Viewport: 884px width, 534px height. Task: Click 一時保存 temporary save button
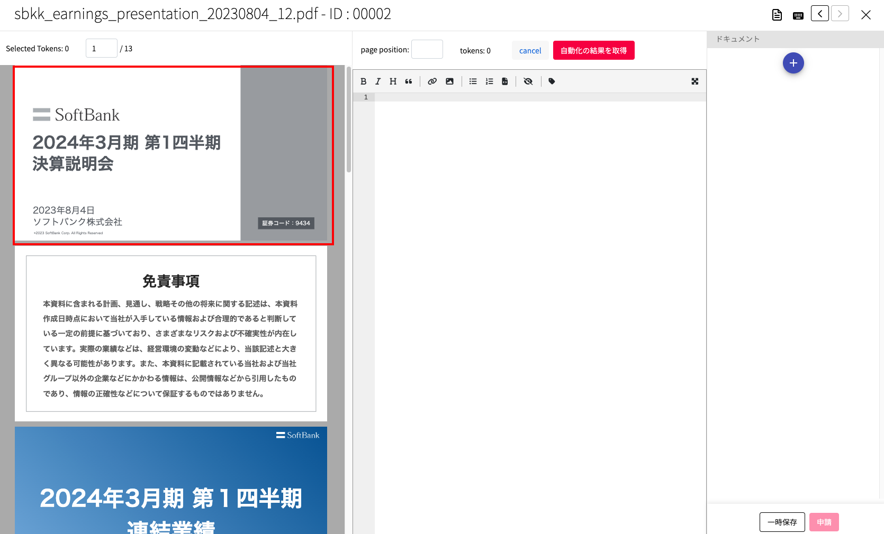782,522
